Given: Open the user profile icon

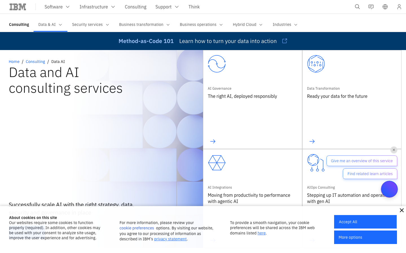Looking at the screenshot, I should click(x=399, y=7).
